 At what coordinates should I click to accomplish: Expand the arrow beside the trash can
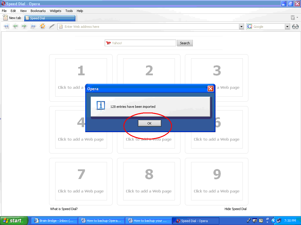point(297,18)
